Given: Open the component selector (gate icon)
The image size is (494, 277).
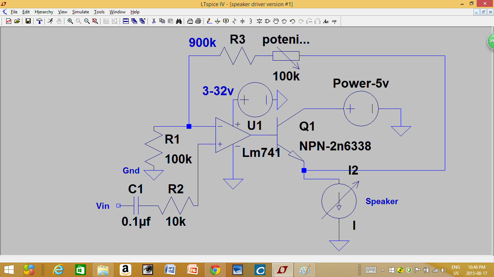Looking at the screenshot, I should click(267, 21).
